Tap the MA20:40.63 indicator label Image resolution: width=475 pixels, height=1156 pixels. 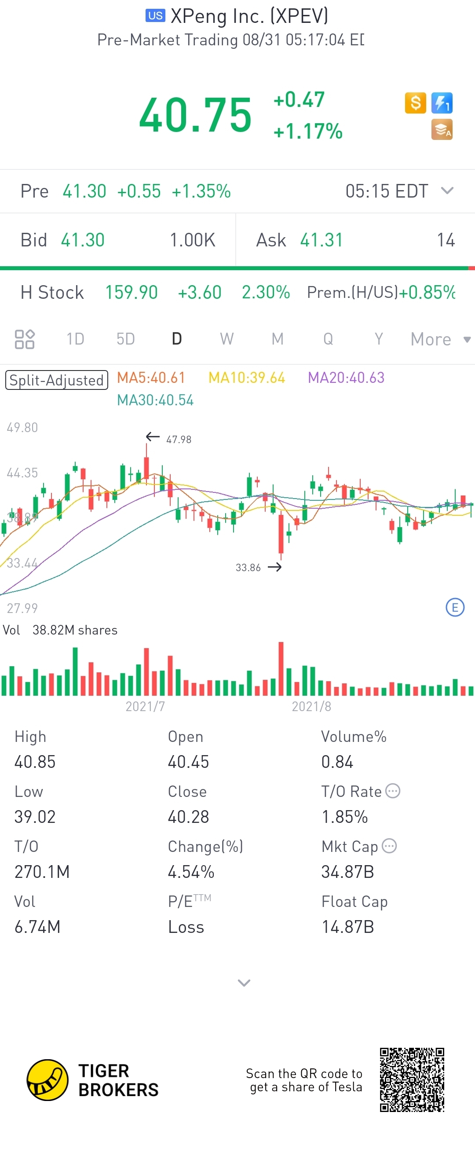346,378
